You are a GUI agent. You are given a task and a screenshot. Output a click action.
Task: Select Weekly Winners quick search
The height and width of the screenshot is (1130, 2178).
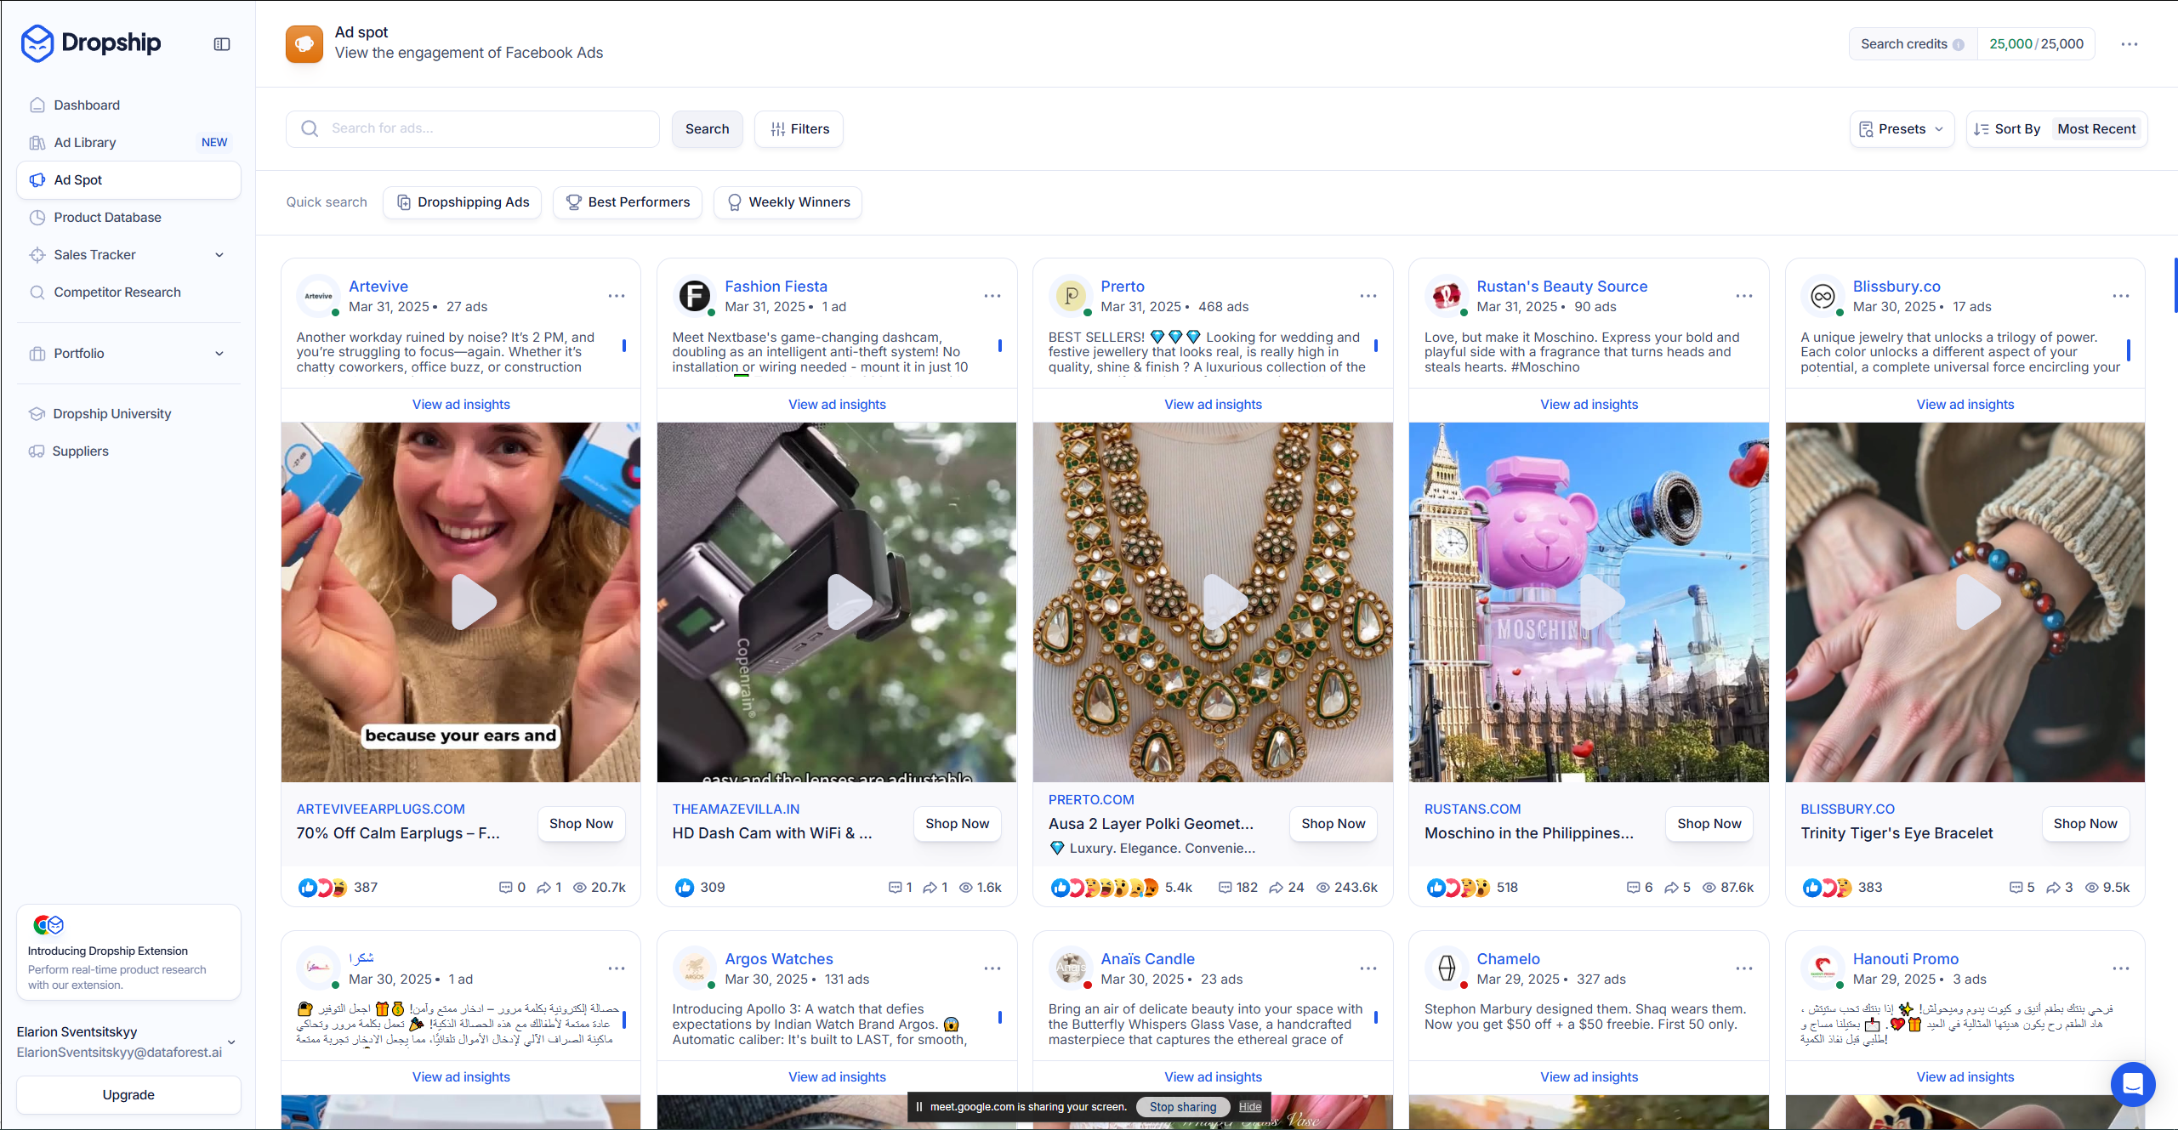click(x=788, y=202)
